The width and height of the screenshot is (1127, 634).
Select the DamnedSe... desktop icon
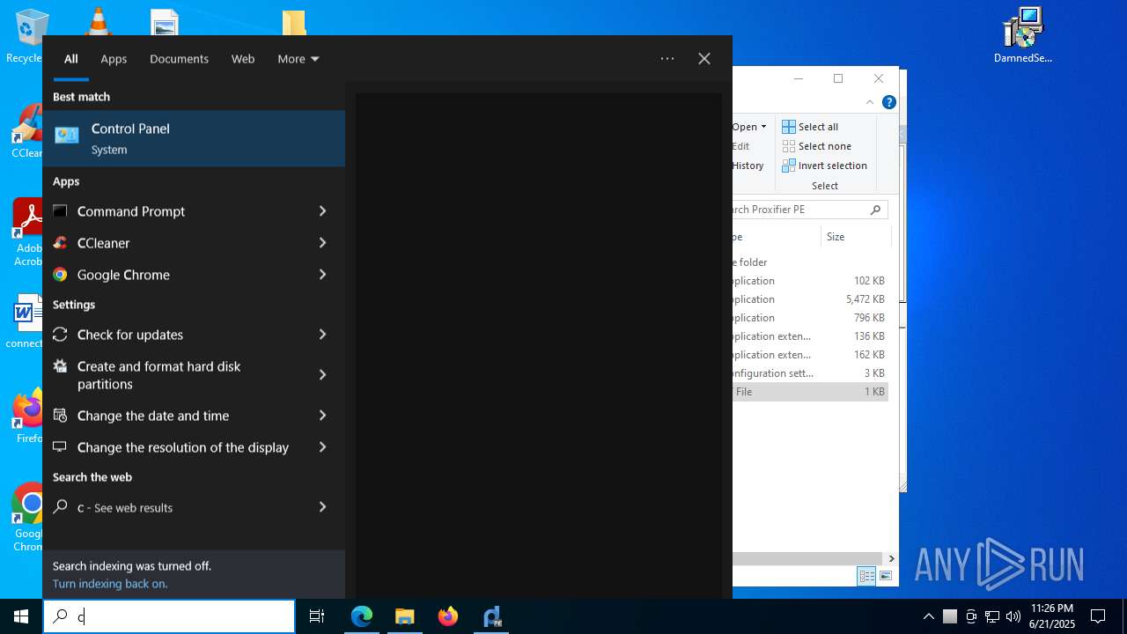(x=1022, y=35)
